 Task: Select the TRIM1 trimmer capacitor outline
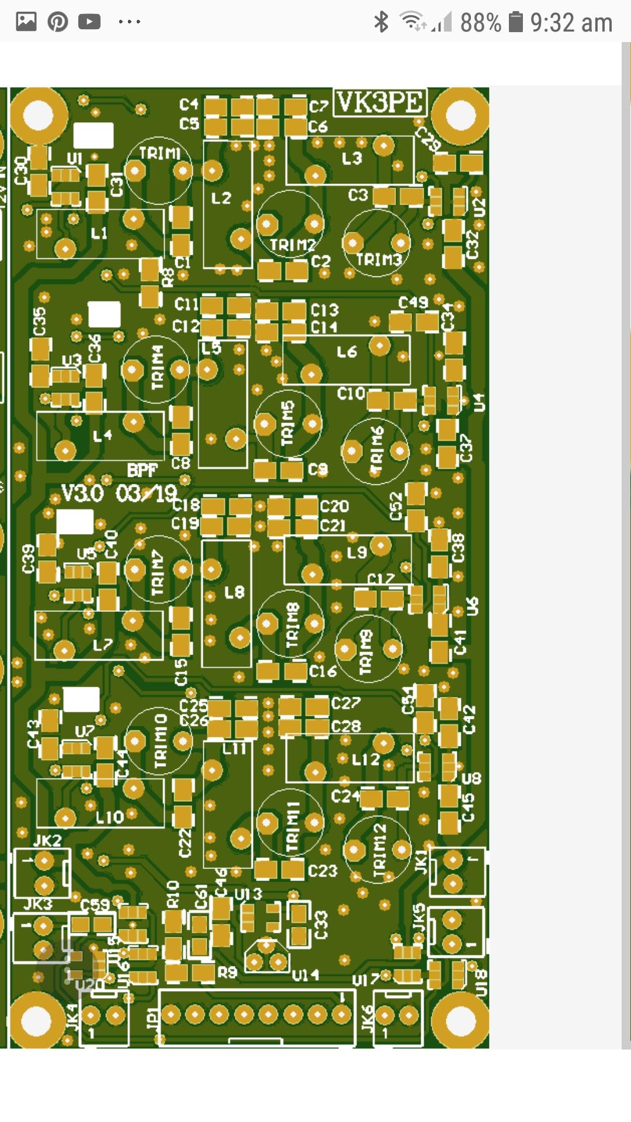pyautogui.click(x=159, y=171)
